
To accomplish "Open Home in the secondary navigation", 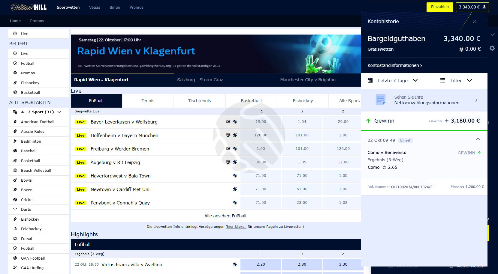I will point(15,21).
